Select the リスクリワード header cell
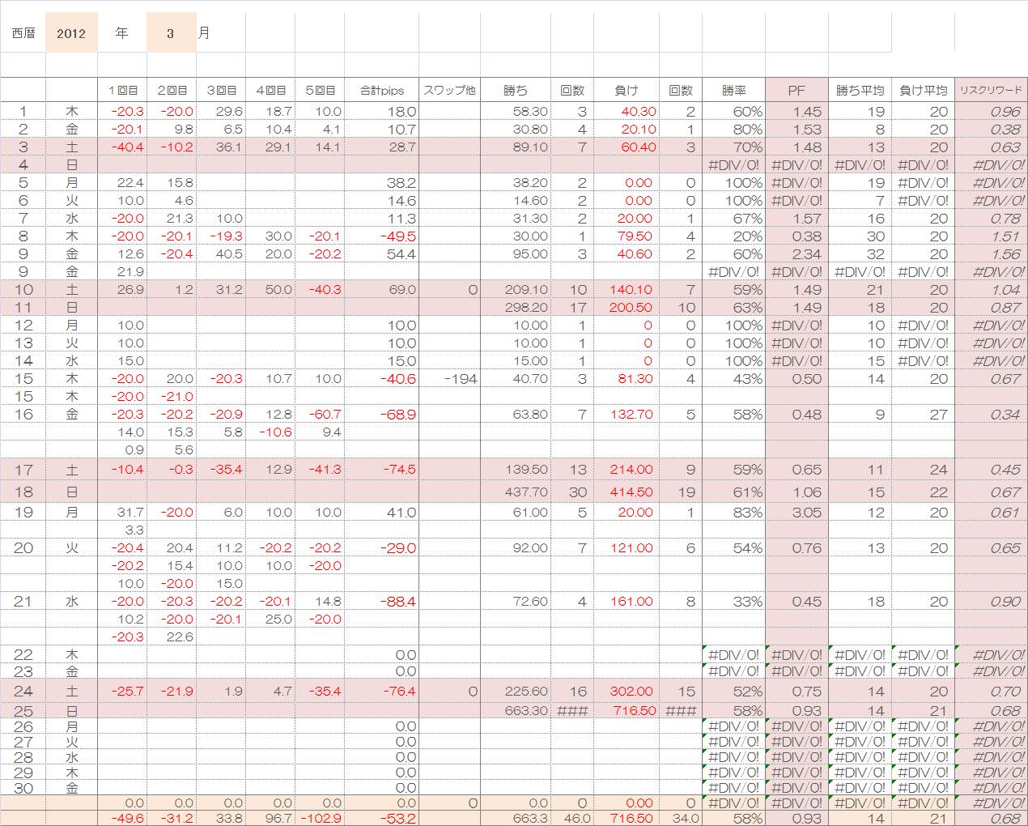This screenshot has height=826, width=1028. coord(991,91)
